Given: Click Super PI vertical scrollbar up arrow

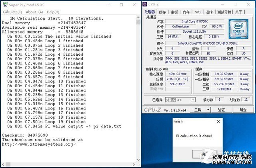Looking at the screenshot, I should click(138, 18).
